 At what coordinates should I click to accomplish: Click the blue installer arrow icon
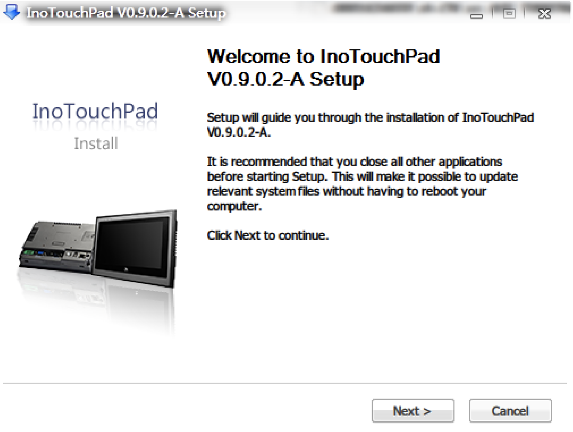pos(12,12)
